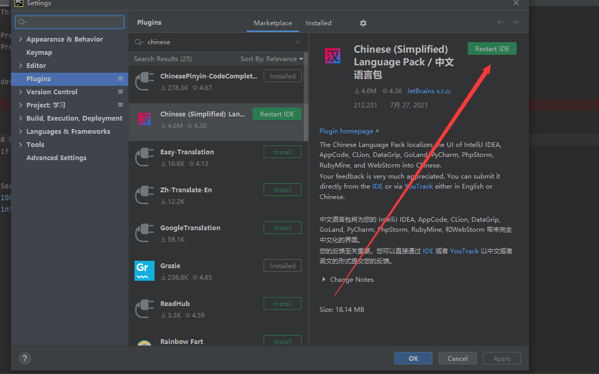599x374 pixels.
Task: Cancel the Settings dialog
Action: (x=457, y=358)
